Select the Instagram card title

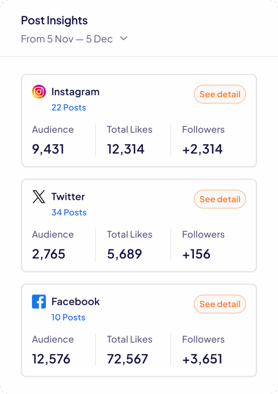point(75,92)
